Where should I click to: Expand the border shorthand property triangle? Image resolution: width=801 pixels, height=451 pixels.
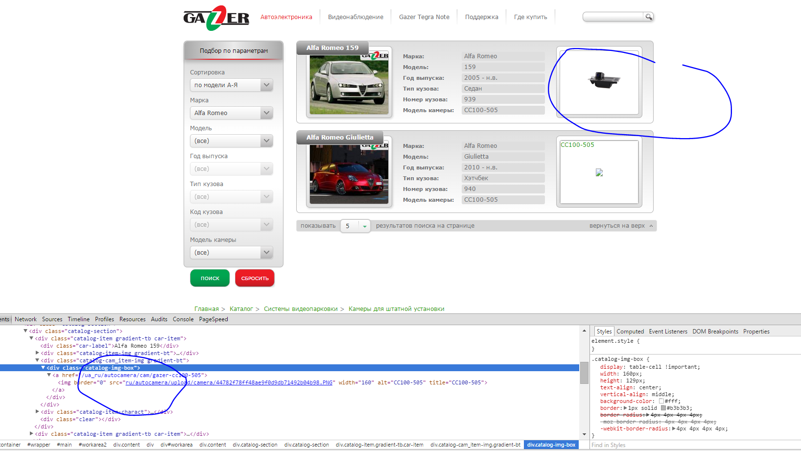[625, 408]
